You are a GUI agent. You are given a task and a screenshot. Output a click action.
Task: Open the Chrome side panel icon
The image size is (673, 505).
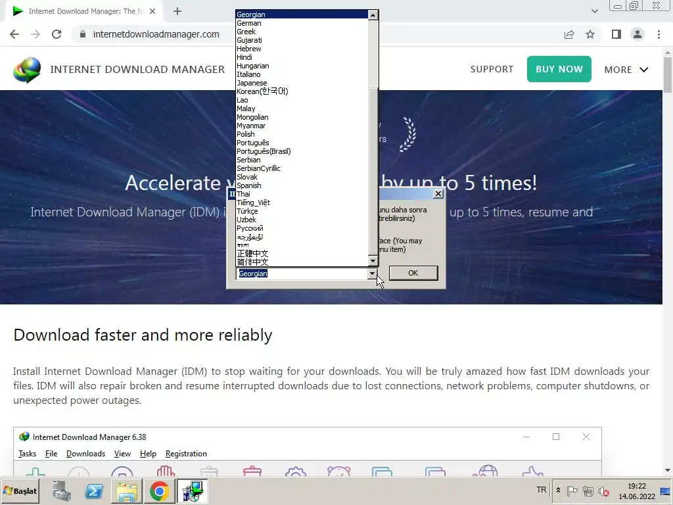click(616, 34)
